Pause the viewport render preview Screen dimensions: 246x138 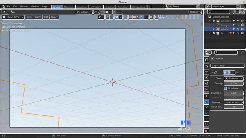tap(151, 17)
